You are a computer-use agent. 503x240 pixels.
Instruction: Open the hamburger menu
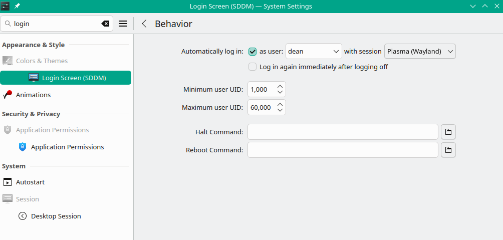point(123,24)
